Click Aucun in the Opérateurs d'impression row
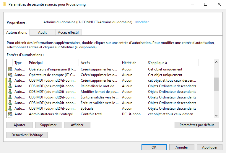Screen dimensions: 226x153 pos(127,69)
